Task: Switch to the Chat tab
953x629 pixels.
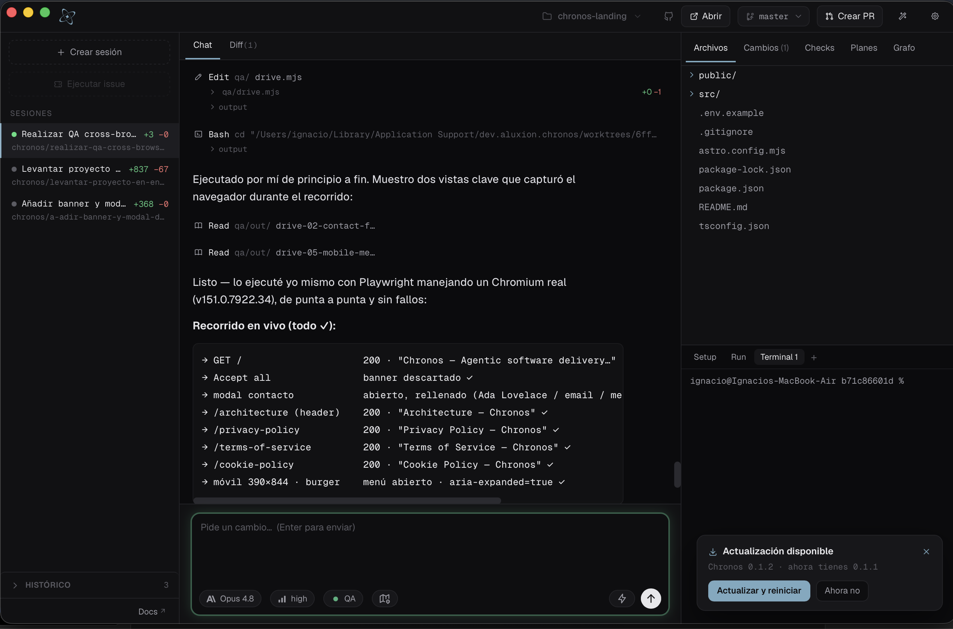Action: pyautogui.click(x=202, y=45)
